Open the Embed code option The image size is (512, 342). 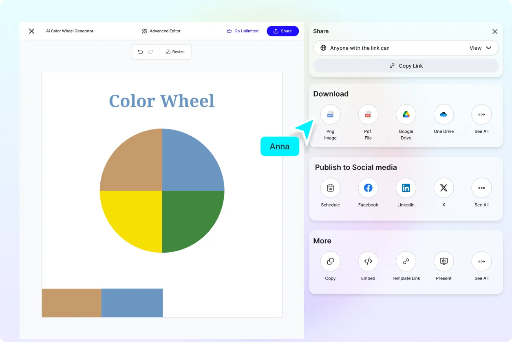point(368,261)
